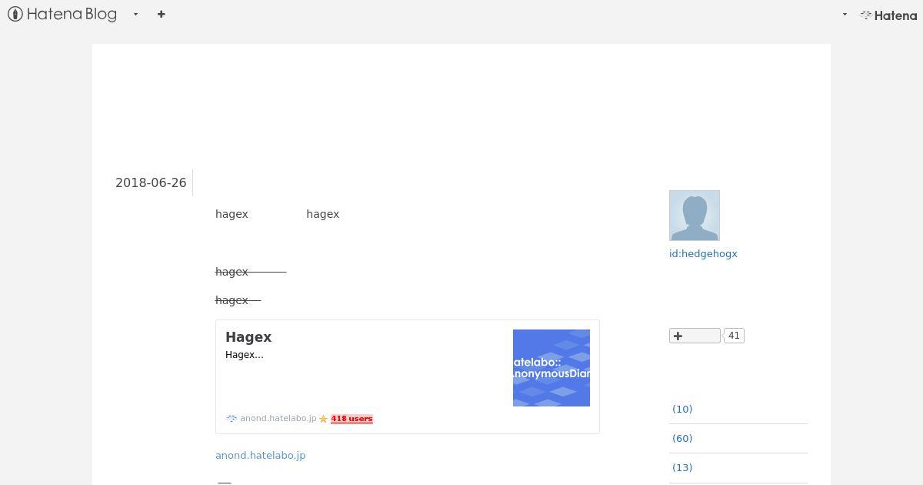Click the anond.hatelabo.jp favicon in card
The height and width of the screenshot is (485, 923).
tap(232, 419)
